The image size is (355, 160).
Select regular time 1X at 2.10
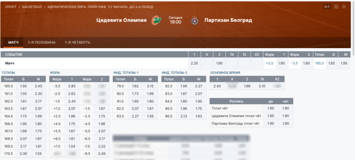click(262, 86)
